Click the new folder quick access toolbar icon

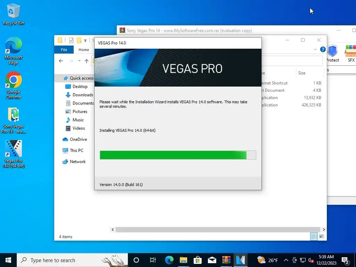(x=79, y=40)
